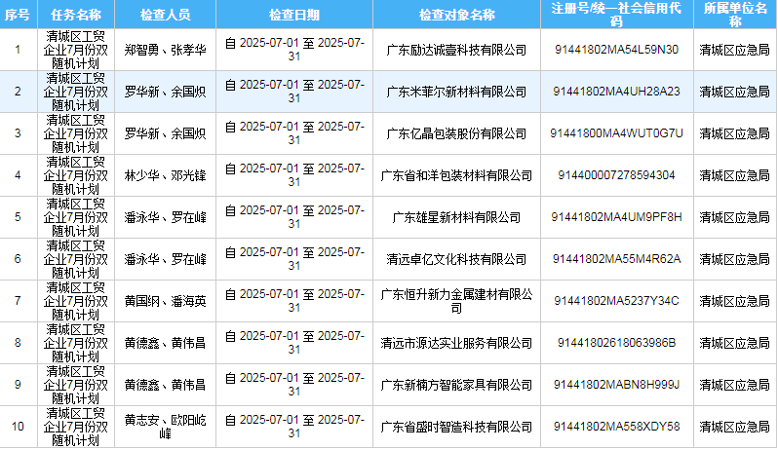Select the 检查对象名称 column header
The width and height of the screenshot is (778, 450).
pos(456,15)
